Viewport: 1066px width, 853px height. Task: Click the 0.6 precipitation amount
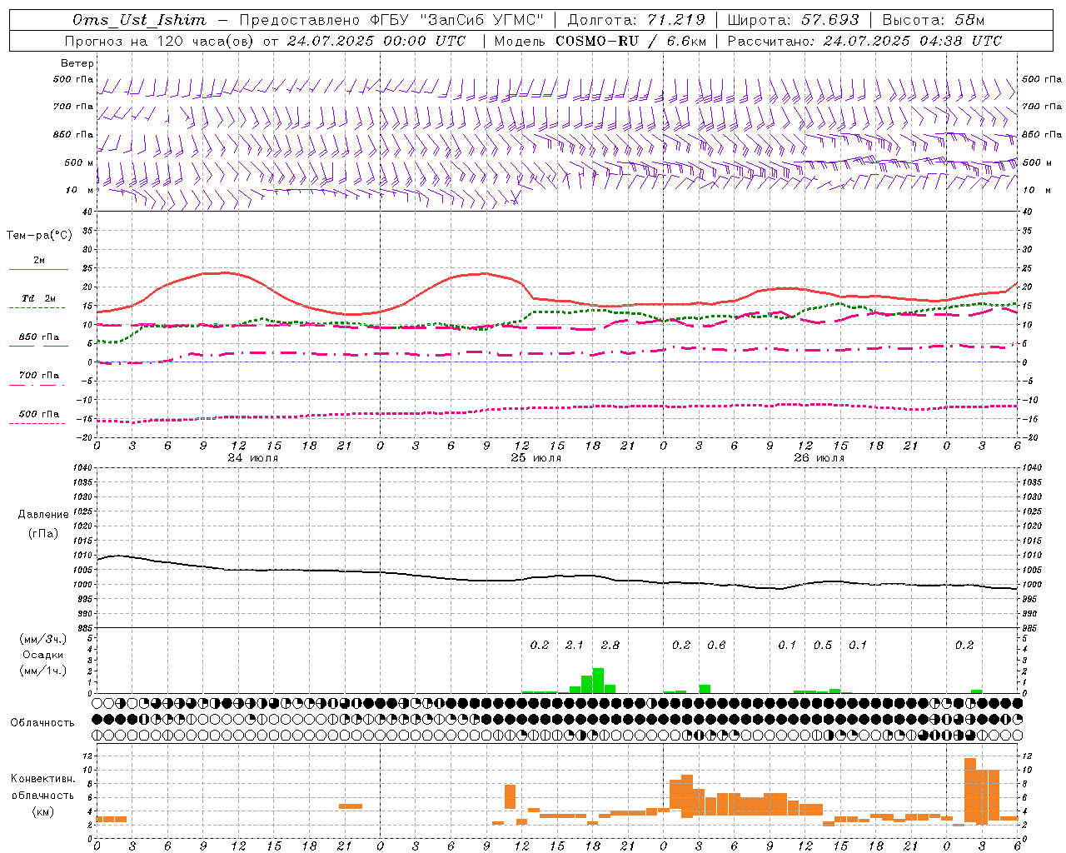(716, 646)
